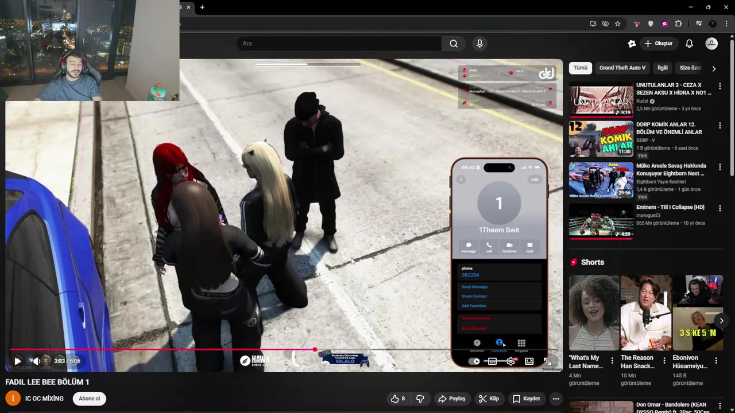Open the YouTube account avatar menu

pos(711,44)
